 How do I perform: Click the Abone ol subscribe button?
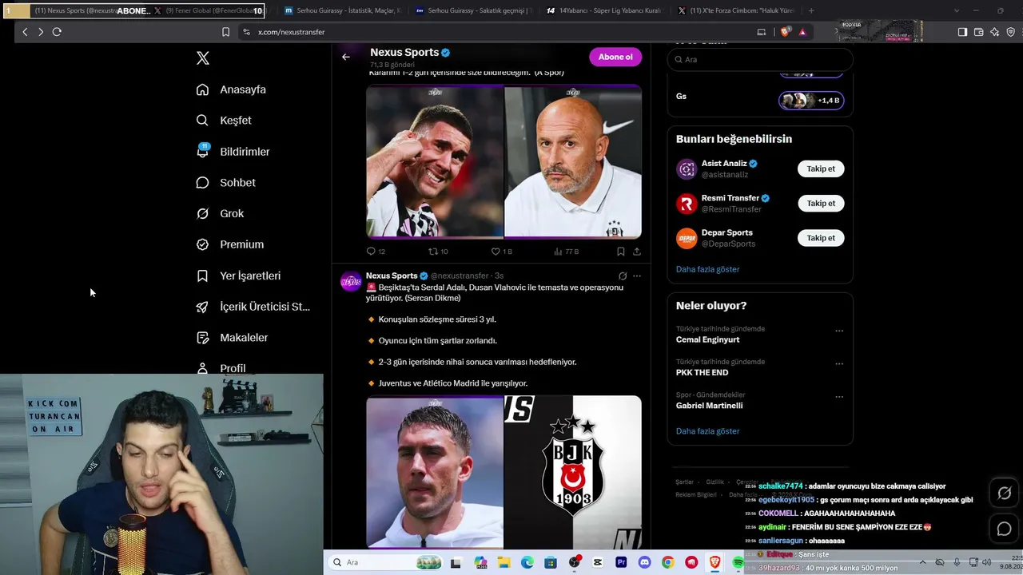tap(615, 57)
